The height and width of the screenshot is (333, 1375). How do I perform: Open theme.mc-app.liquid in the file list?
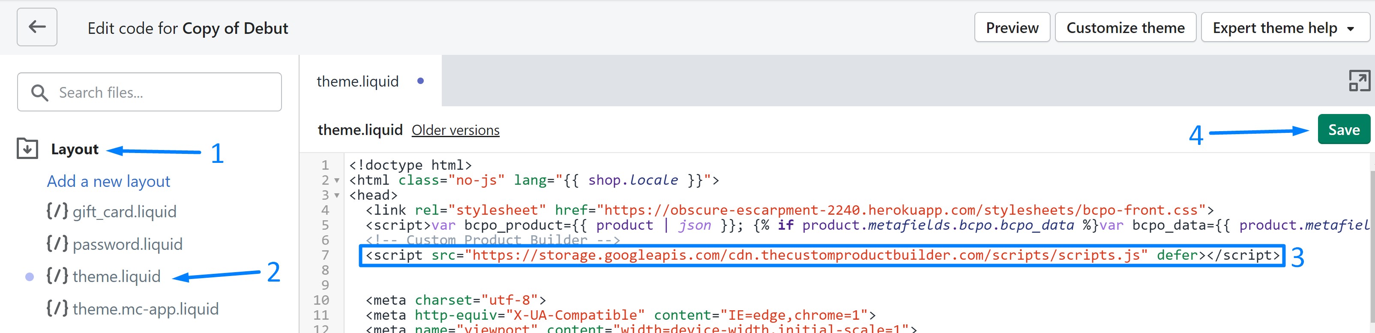(x=146, y=309)
